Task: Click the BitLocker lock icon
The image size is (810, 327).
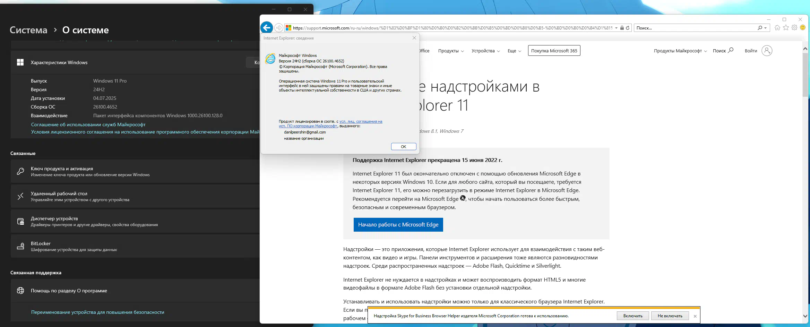Action: click(20, 246)
